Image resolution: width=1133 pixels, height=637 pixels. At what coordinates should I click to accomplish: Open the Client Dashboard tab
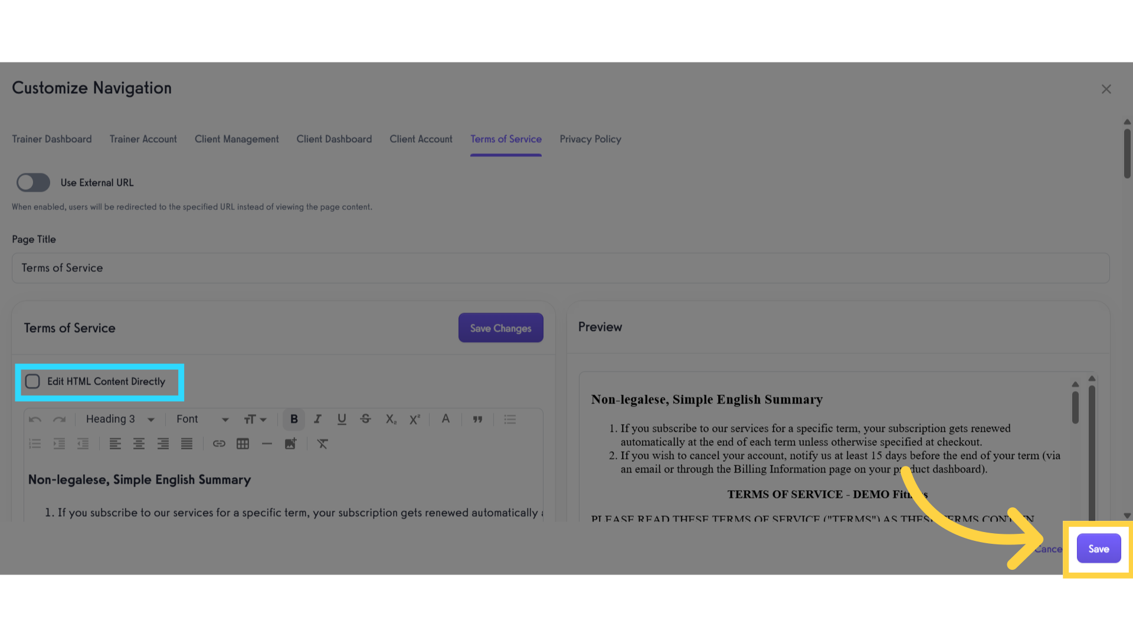pyautogui.click(x=334, y=139)
